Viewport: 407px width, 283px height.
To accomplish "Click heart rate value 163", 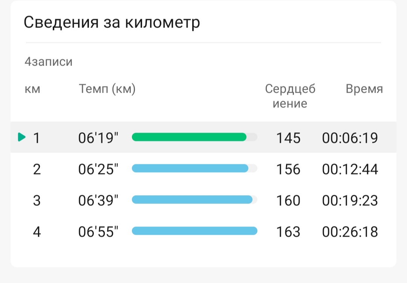I will 288,232.
